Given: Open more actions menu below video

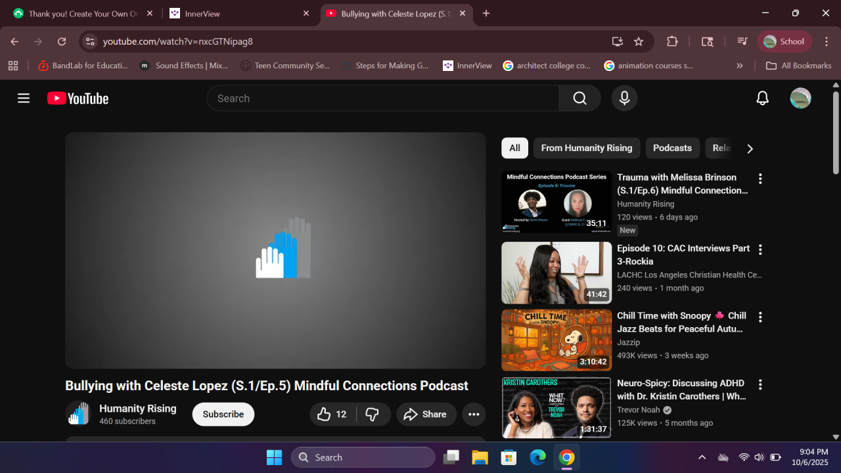Looking at the screenshot, I should [474, 415].
